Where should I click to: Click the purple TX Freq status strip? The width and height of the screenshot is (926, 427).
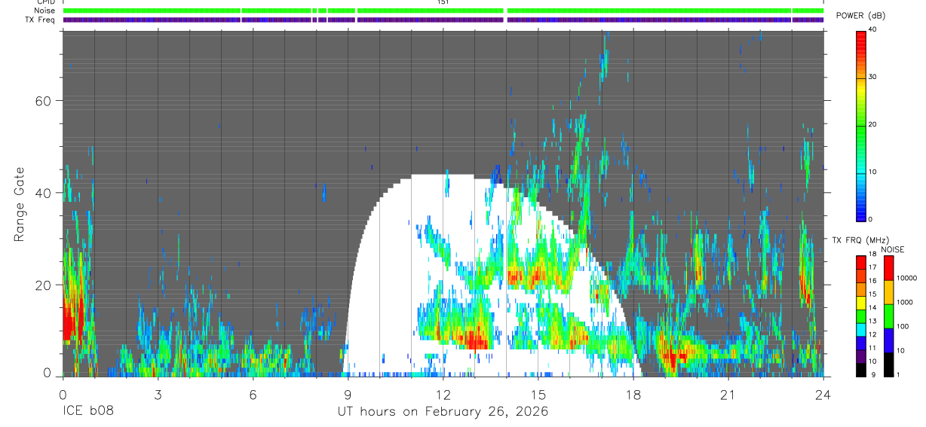point(443,20)
